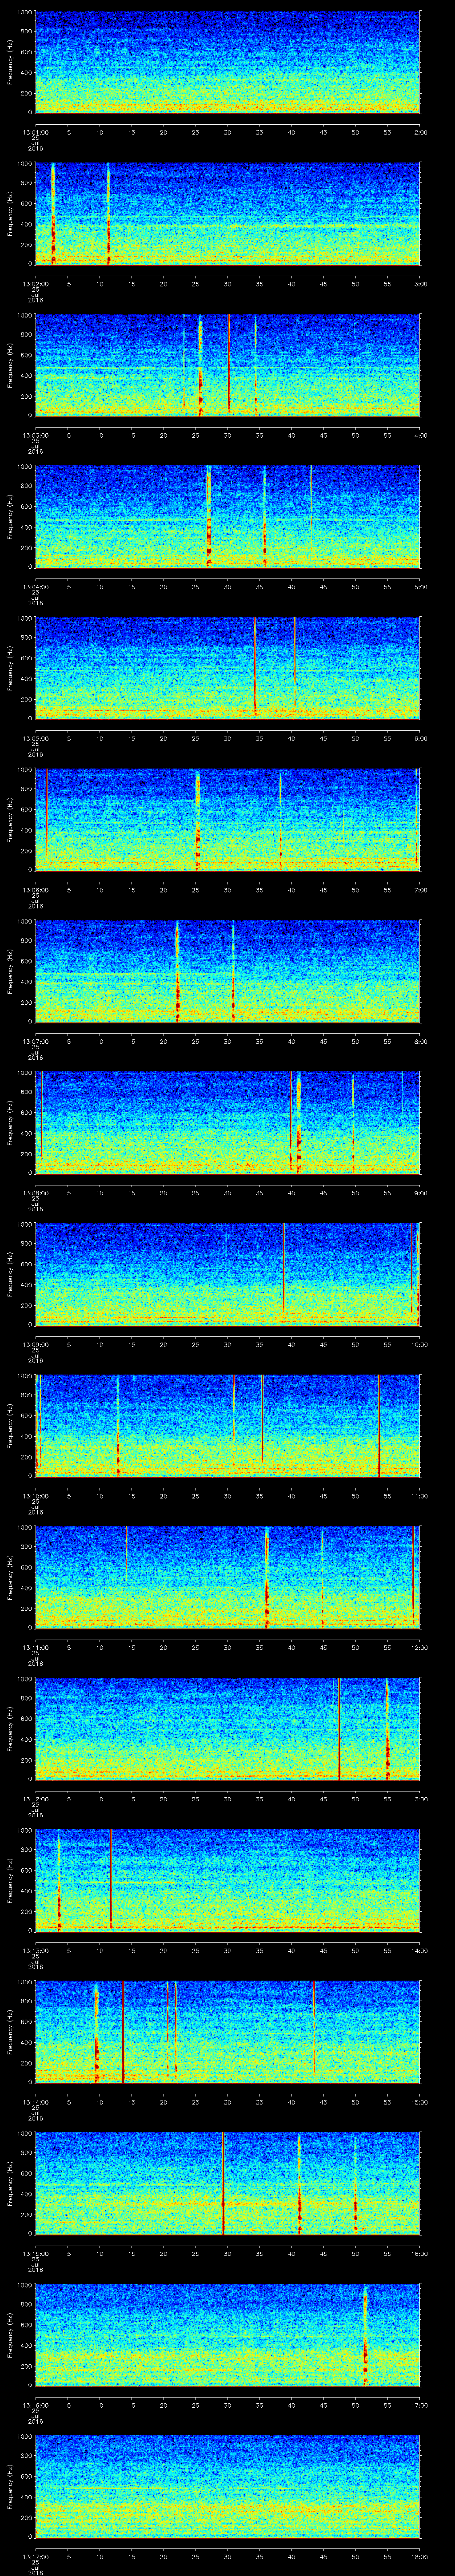Select the red spike near 34 s in the 13:05 panel
Image resolution: width=455 pixels, height=2576 pixels.
tap(255, 667)
